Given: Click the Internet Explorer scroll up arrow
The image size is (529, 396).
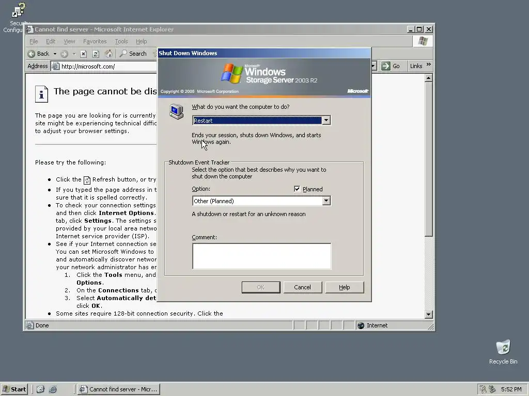Looking at the screenshot, I should click(428, 78).
